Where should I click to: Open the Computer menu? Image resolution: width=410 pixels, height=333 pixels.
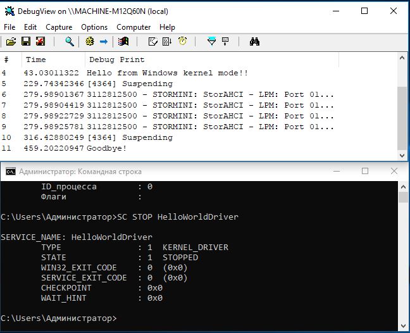click(134, 27)
